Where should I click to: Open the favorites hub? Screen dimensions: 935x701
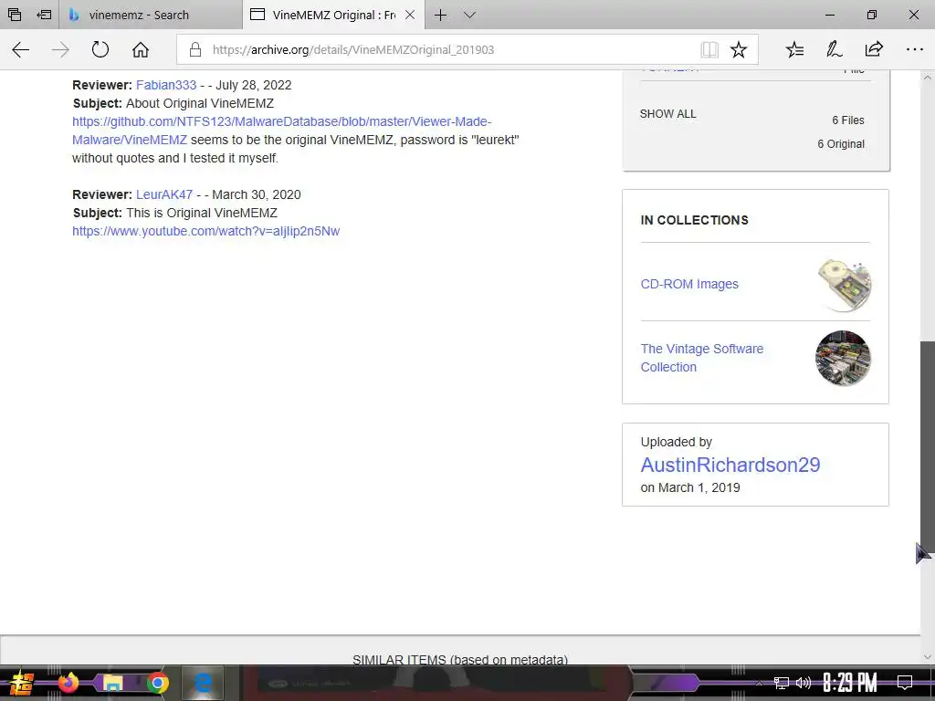click(795, 49)
